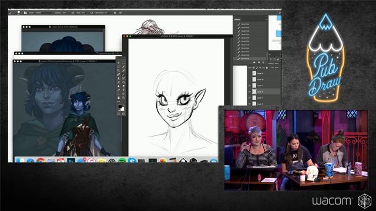Open Spotify from the Dock
Screen dimensions: 376x211
click(x=122, y=161)
